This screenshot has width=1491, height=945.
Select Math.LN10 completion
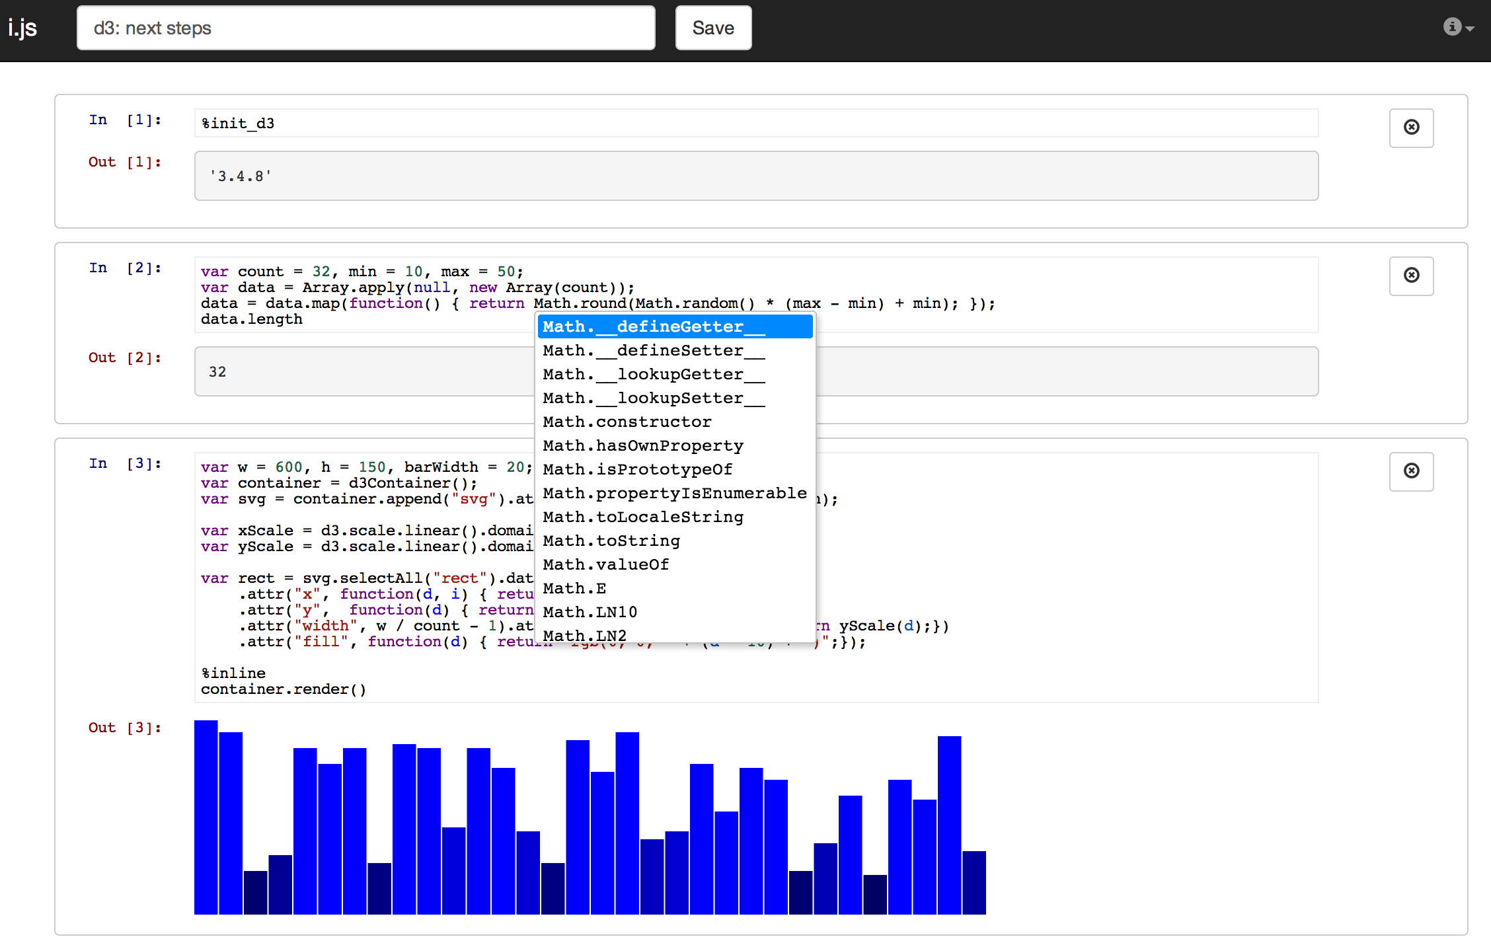[675, 612]
